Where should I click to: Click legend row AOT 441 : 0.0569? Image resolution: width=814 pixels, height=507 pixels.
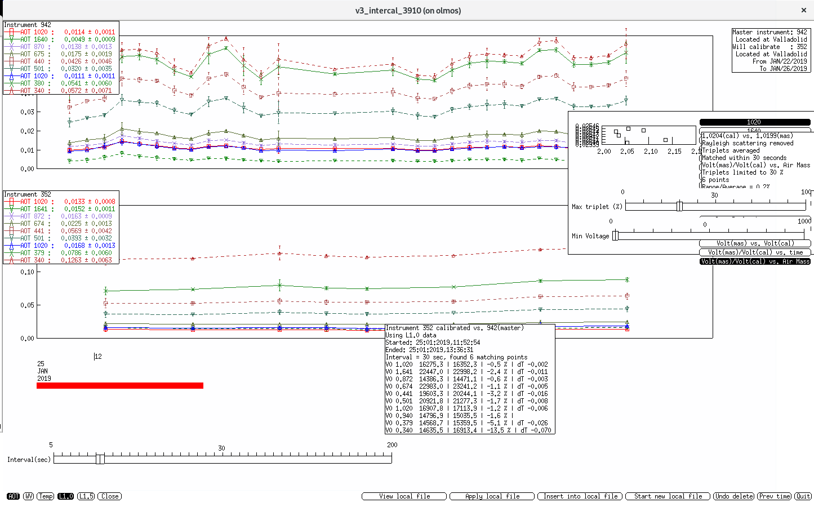(60, 231)
